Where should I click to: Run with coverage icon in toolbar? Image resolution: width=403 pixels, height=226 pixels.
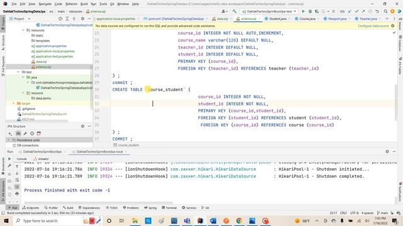point(317,11)
